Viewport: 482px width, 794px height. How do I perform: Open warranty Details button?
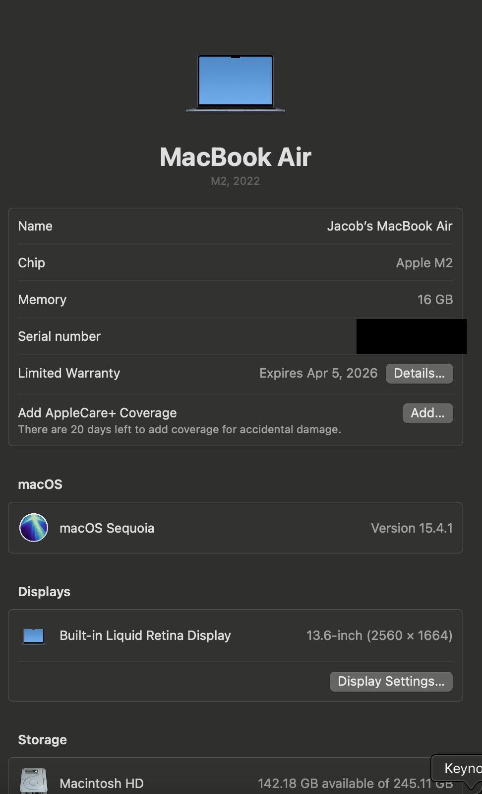tap(419, 373)
